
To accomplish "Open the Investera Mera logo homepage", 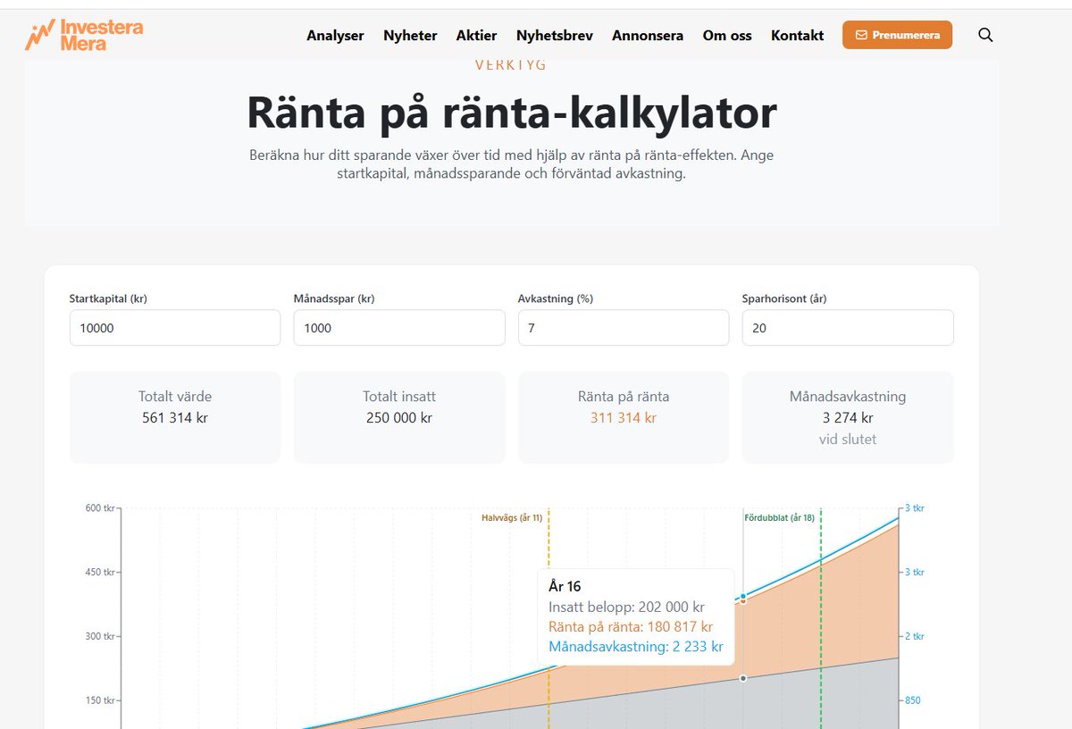I will (x=84, y=35).
